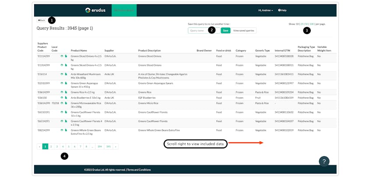
Task: Select local code 70218 cell
Action: click(x=55, y=103)
